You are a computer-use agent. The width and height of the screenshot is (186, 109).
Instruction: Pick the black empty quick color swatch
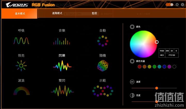[174, 67]
